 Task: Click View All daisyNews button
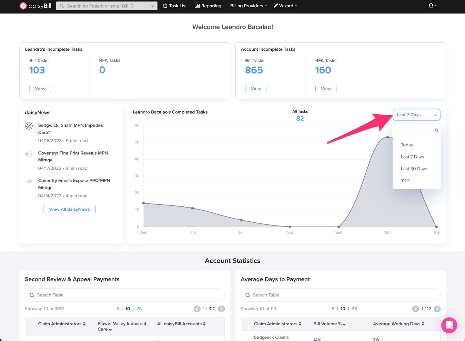(x=69, y=210)
